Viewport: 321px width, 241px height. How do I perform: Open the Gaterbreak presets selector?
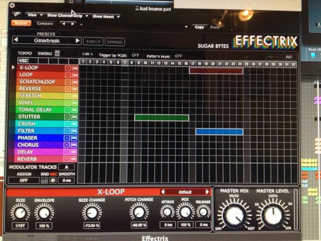[47, 40]
